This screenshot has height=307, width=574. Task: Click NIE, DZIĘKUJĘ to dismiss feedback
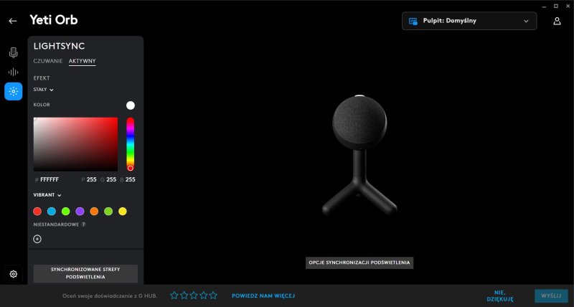pyautogui.click(x=499, y=296)
